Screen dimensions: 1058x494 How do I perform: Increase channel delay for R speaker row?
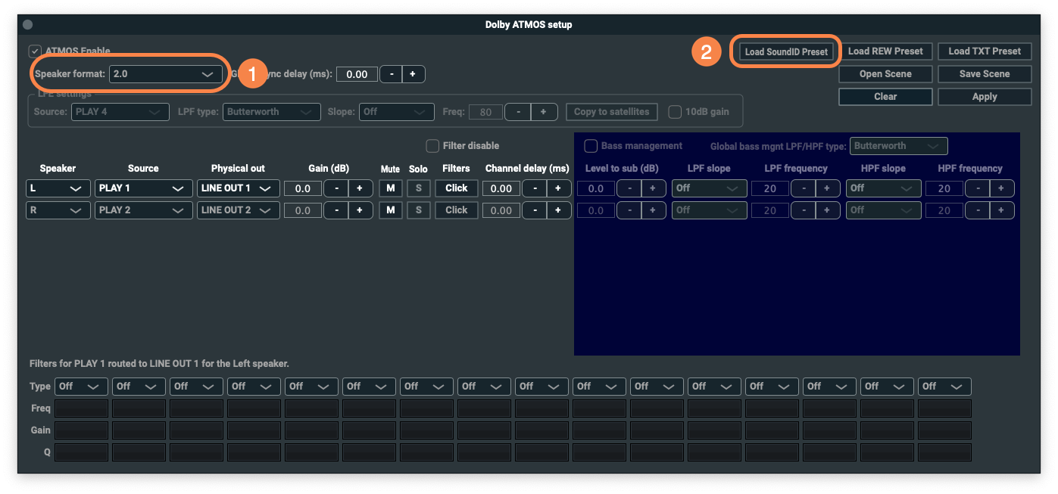(x=559, y=210)
